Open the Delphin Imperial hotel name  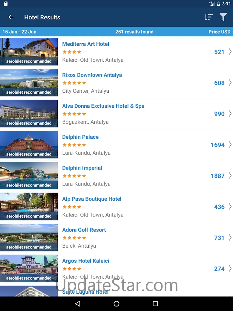(x=82, y=168)
